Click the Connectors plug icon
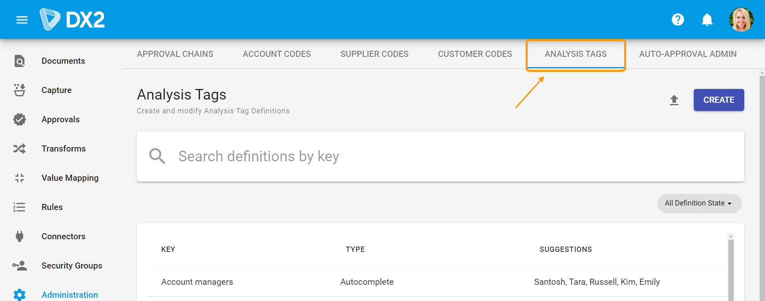The image size is (765, 301). 19,236
